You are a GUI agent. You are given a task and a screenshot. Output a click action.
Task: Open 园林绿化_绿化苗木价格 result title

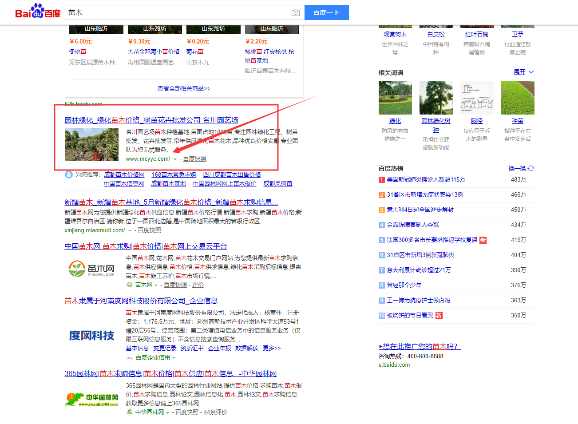[151, 120]
